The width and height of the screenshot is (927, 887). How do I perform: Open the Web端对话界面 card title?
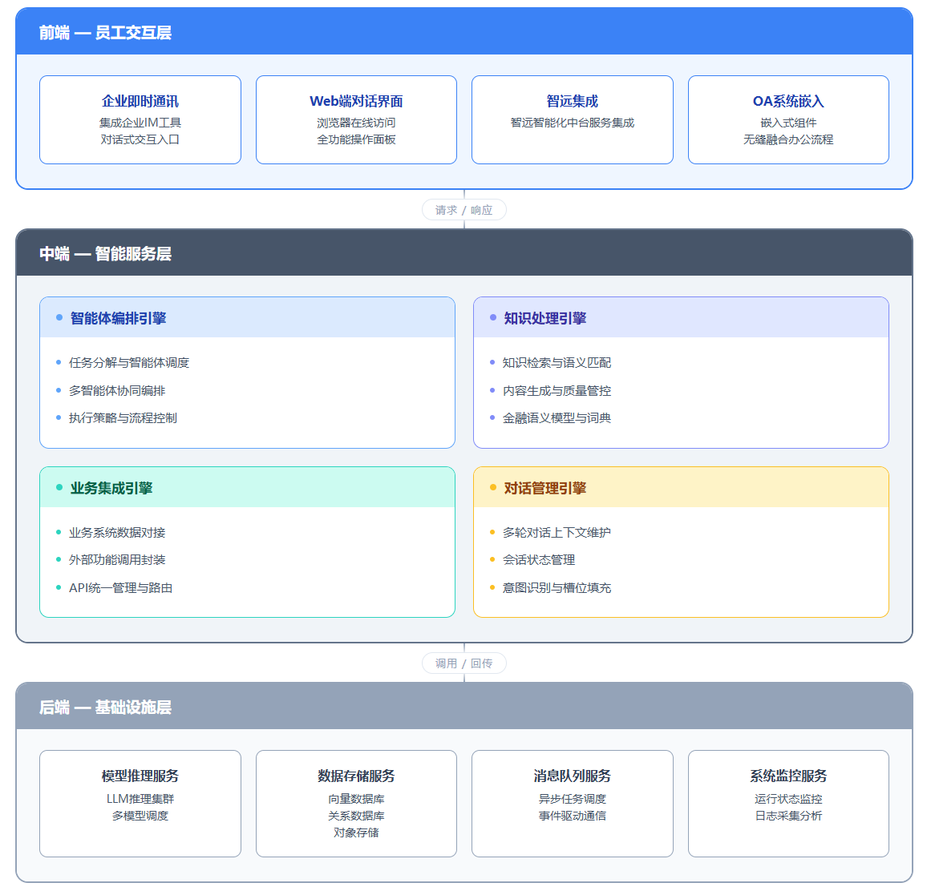357,101
